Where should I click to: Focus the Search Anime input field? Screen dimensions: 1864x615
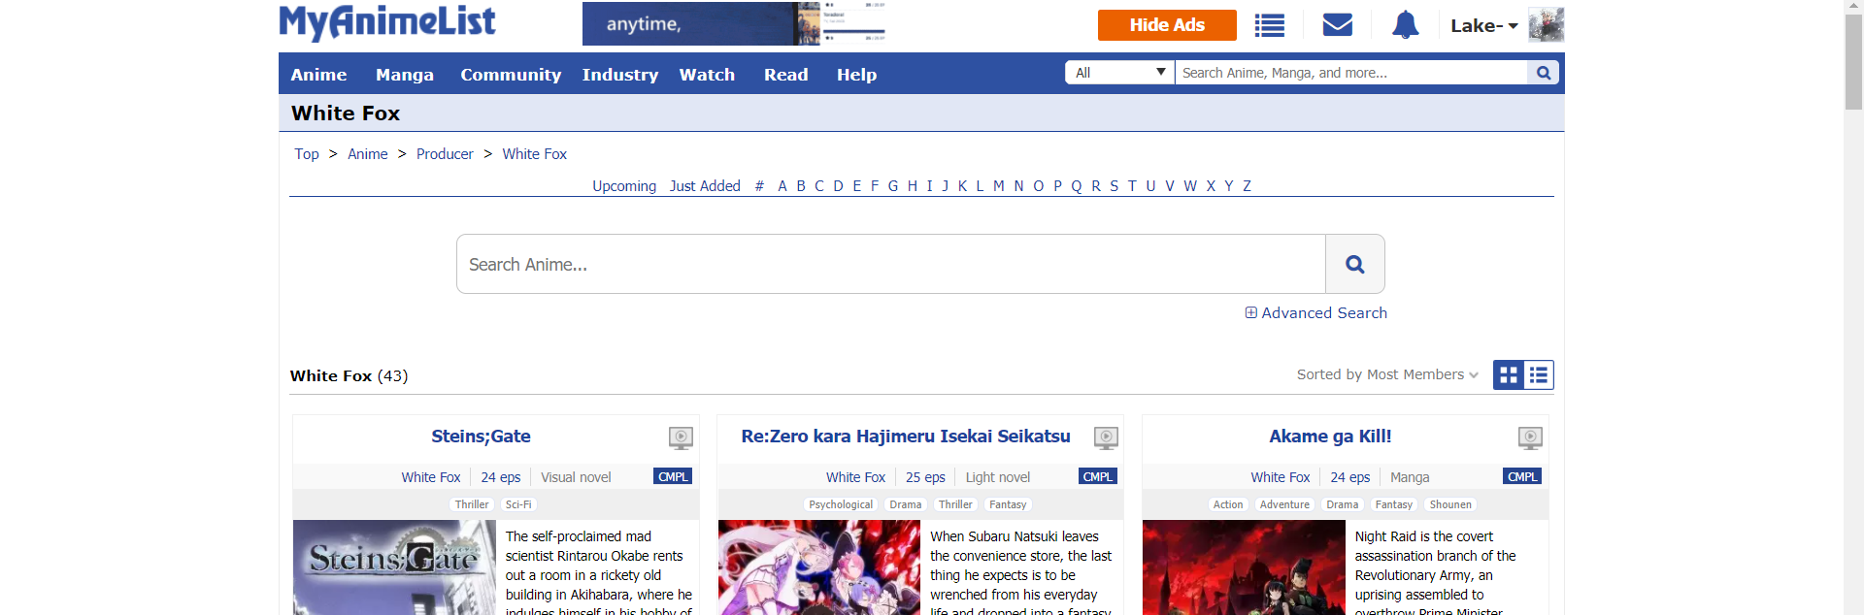[890, 264]
